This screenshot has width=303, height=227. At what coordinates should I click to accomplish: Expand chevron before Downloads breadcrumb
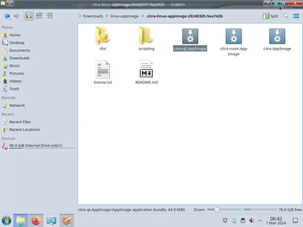point(80,16)
